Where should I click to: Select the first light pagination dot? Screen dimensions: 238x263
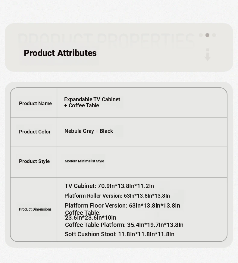[201, 35]
